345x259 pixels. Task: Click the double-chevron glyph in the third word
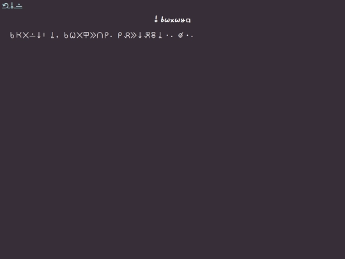(x=93, y=35)
